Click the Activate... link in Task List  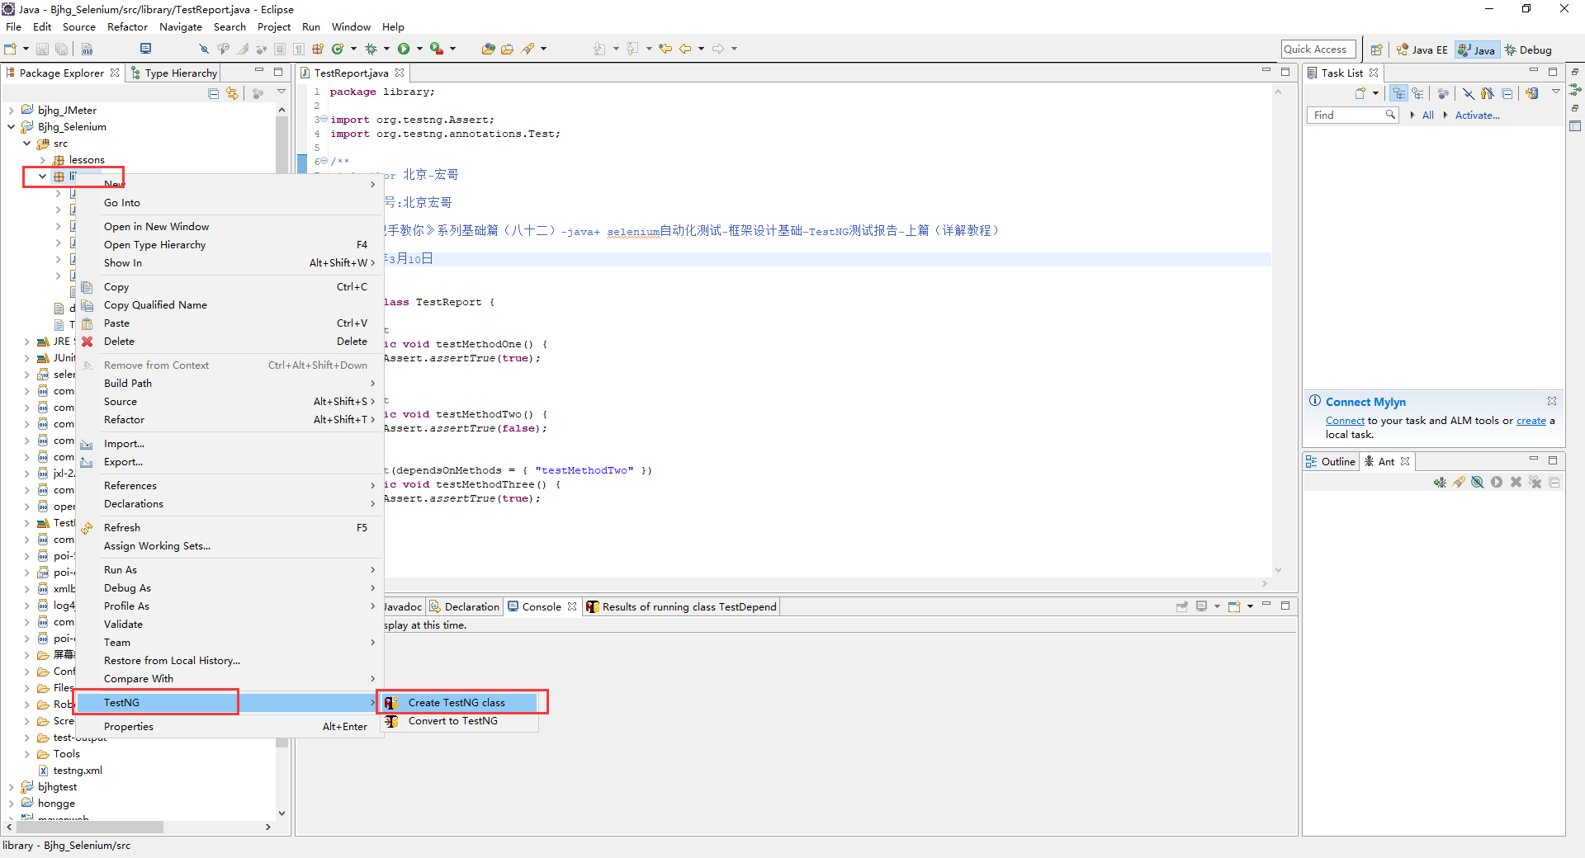tap(1477, 115)
